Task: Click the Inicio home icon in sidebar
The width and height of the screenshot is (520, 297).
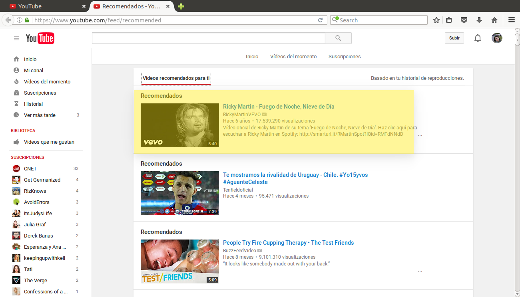Action: (16, 59)
